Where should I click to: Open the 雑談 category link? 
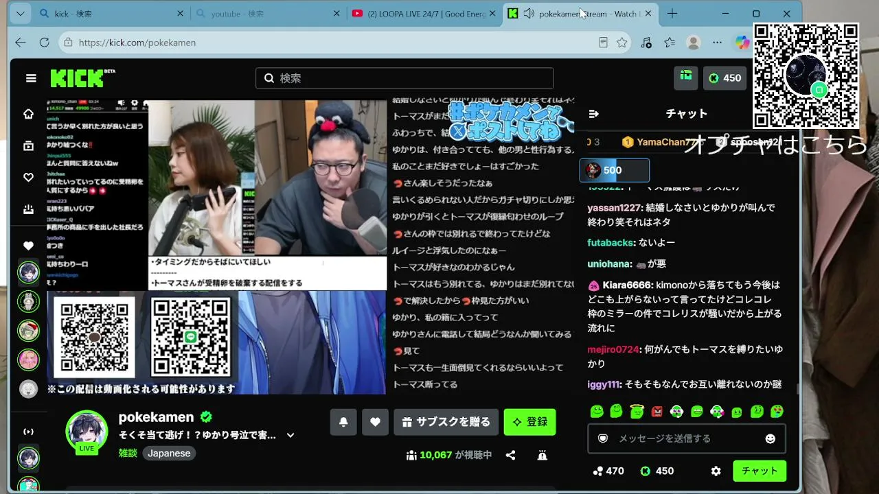click(128, 454)
